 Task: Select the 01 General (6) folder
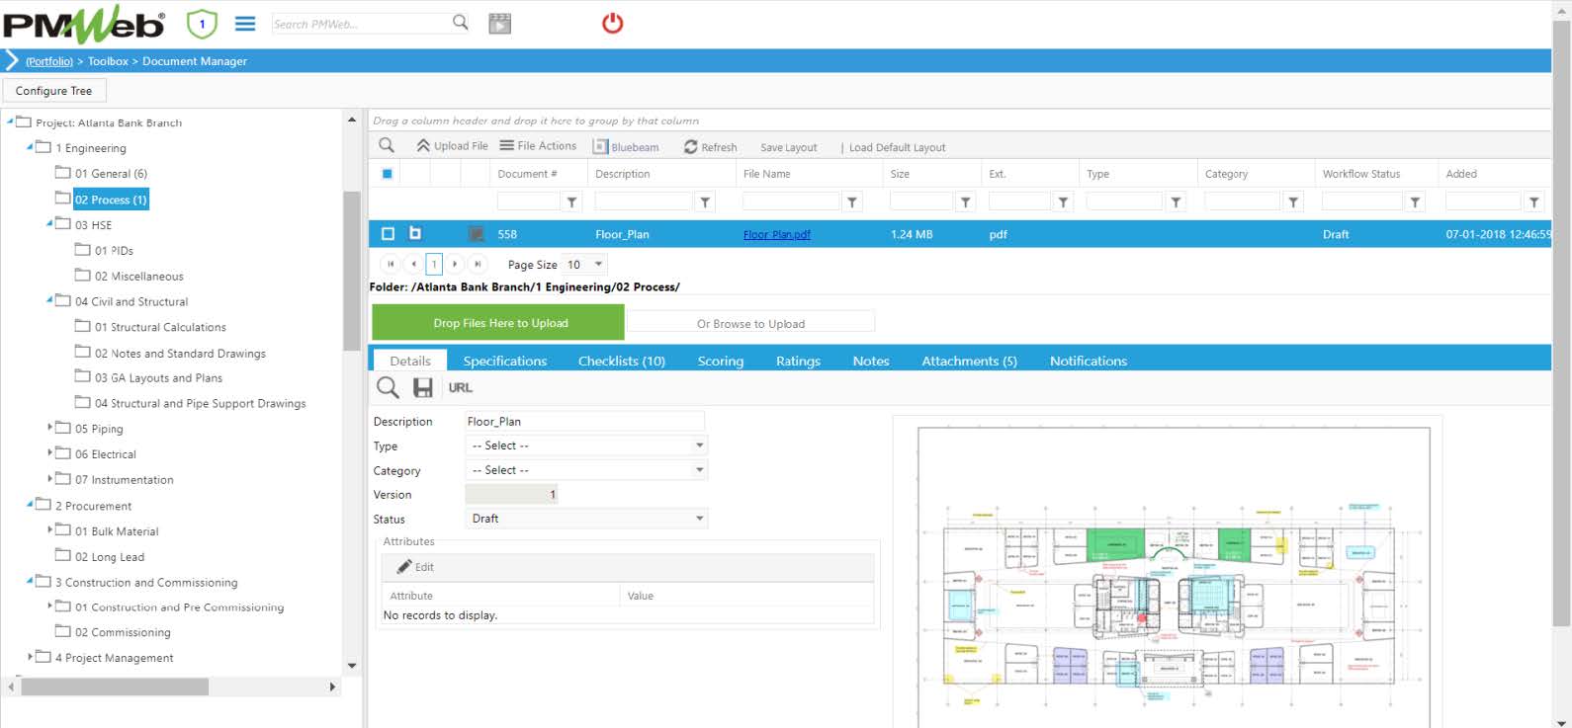(111, 173)
